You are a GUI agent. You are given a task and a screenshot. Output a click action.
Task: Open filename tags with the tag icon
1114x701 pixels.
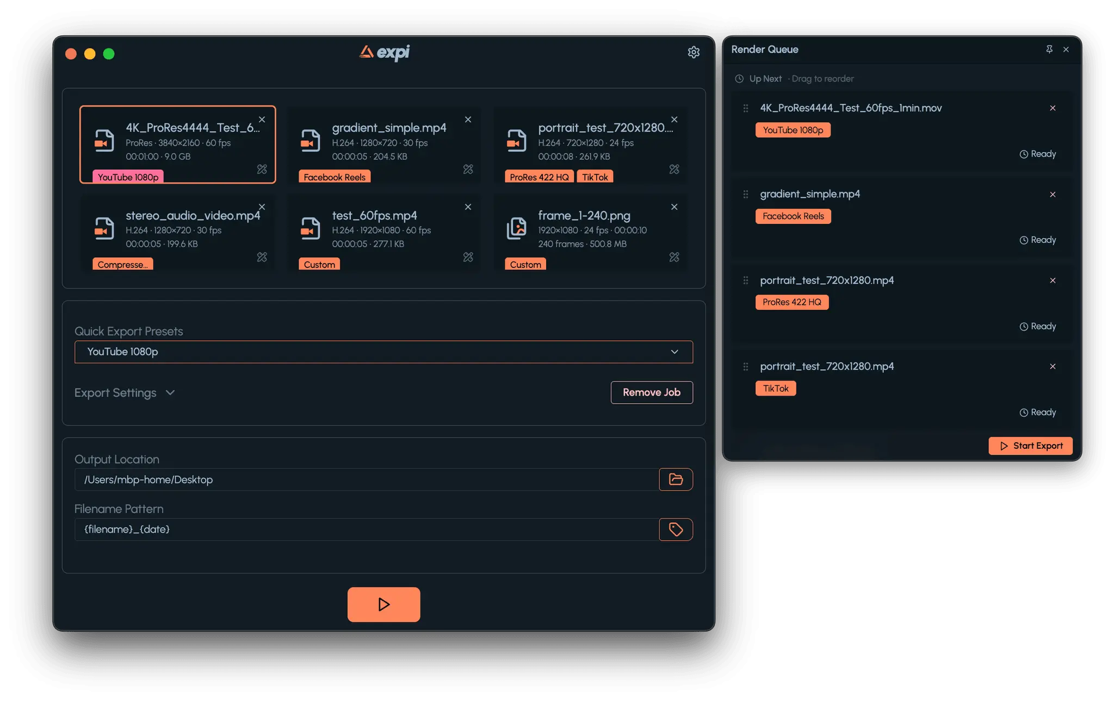click(x=676, y=529)
